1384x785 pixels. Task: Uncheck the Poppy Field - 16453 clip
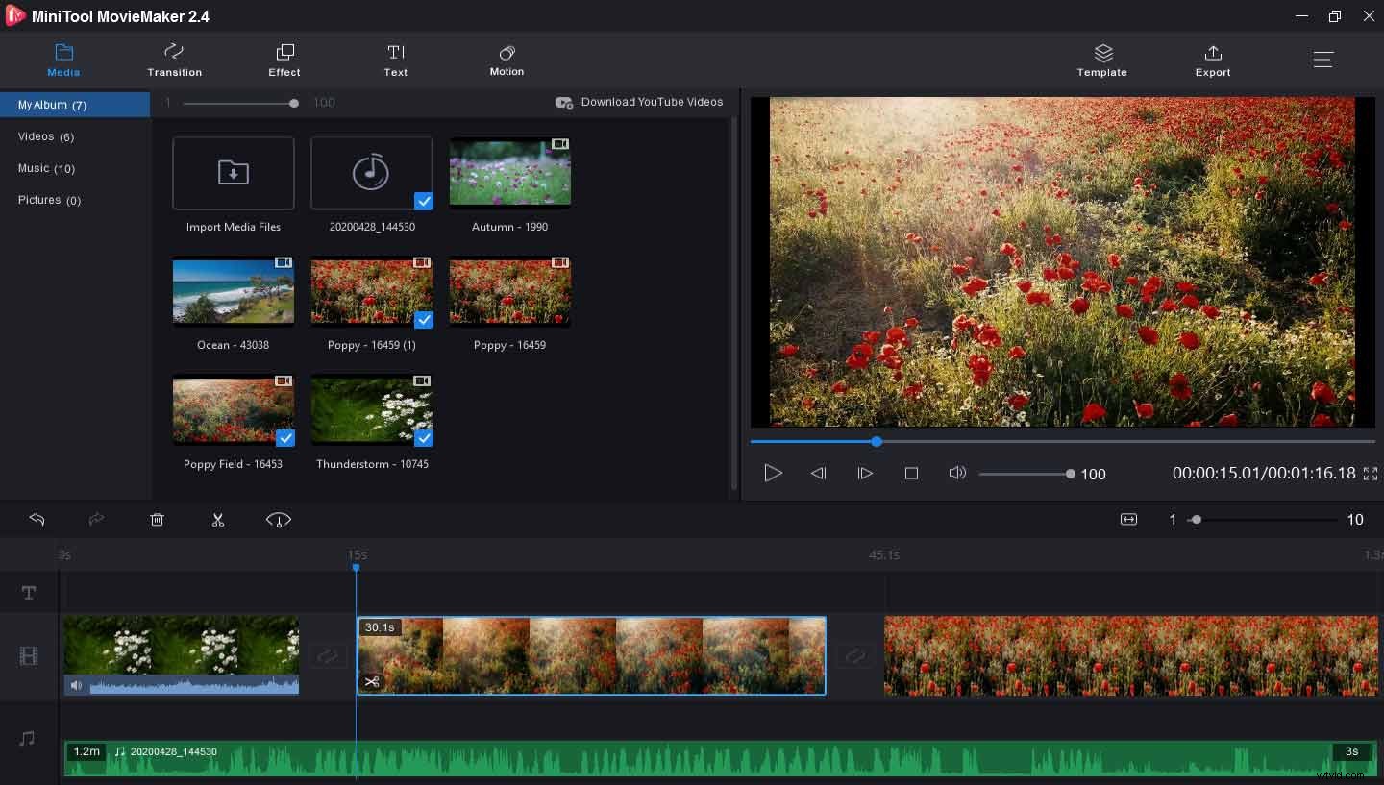coord(285,438)
